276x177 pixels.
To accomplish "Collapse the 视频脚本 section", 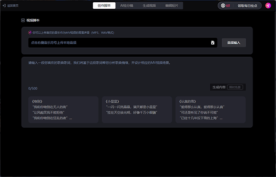I will point(23,20).
